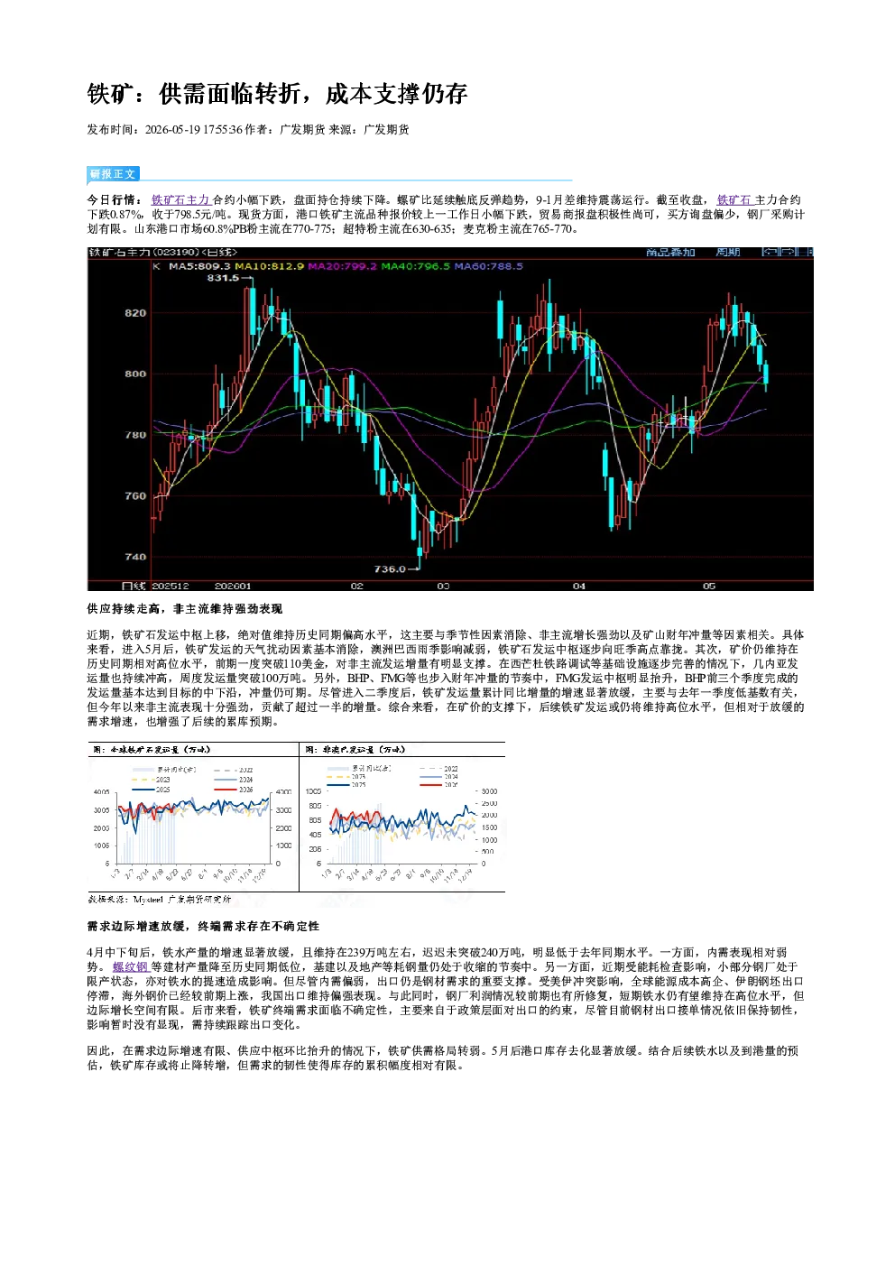The image size is (895, 1266).
Task: Click the article title 铁矿：供需面临转折
Action: point(277,94)
